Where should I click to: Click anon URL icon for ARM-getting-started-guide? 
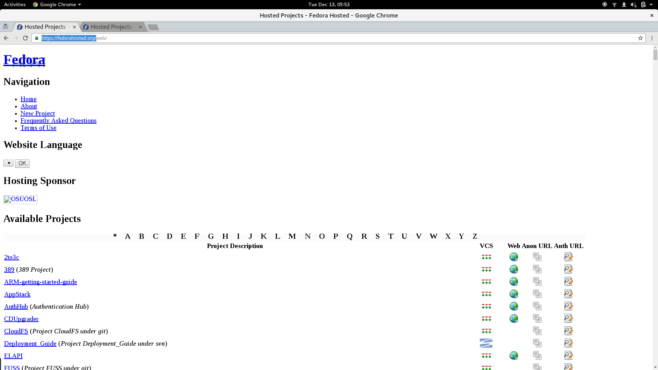[537, 282]
